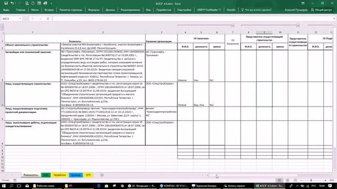Open the Рецензирование ribbon tab
The image size is (337, 189).
(x=130, y=10)
